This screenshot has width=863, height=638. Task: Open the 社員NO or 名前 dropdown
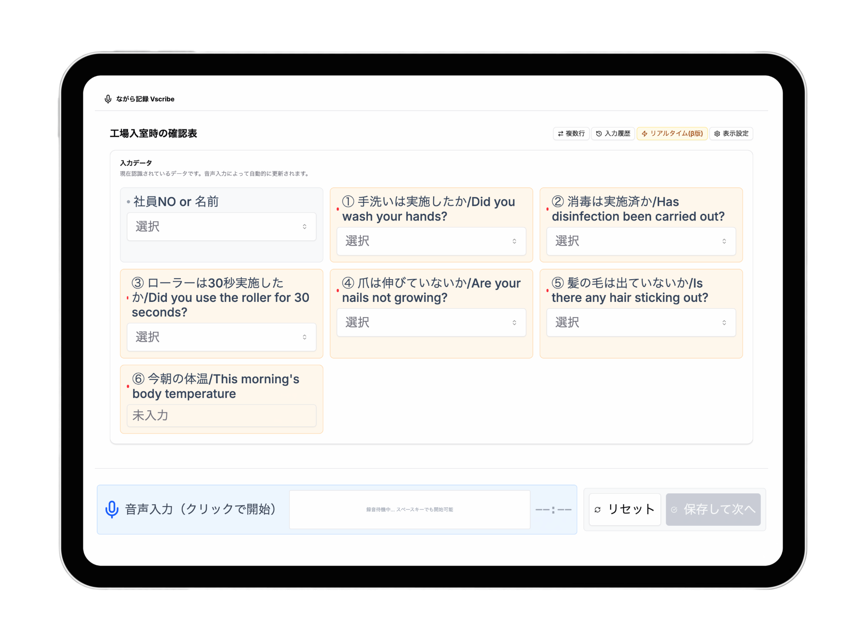[x=221, y=226]
